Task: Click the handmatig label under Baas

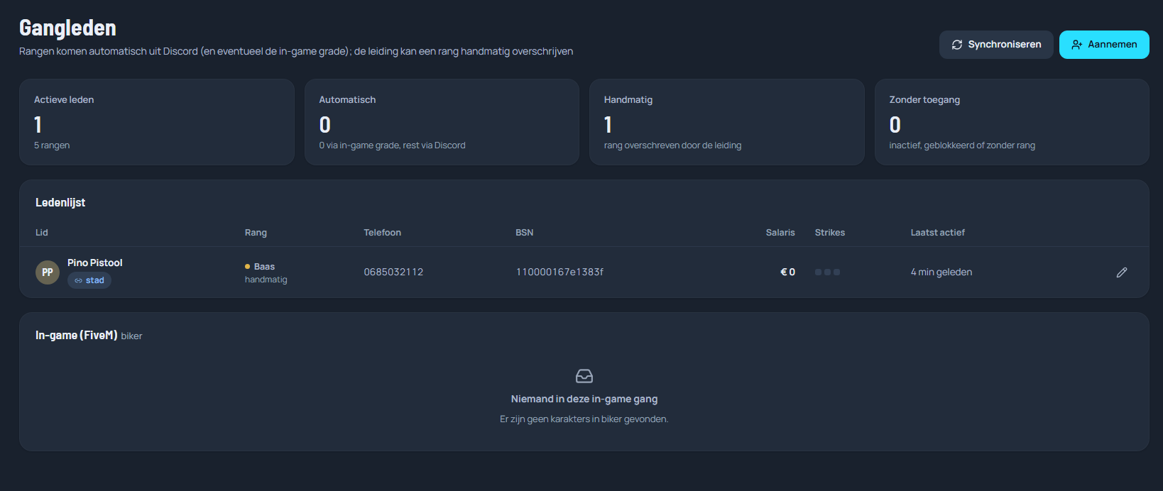Action: point(266,280)
